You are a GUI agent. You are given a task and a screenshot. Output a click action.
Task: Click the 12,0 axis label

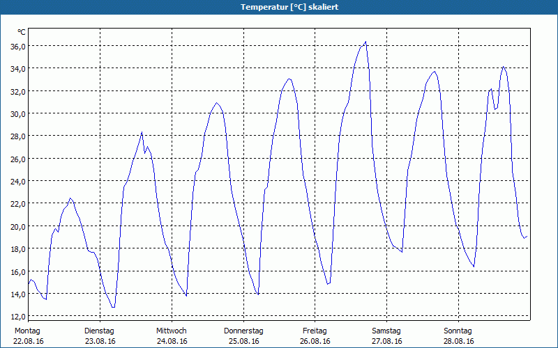(18, 317)
